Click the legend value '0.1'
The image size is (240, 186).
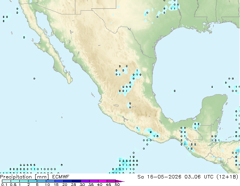[x=4, y=184]
